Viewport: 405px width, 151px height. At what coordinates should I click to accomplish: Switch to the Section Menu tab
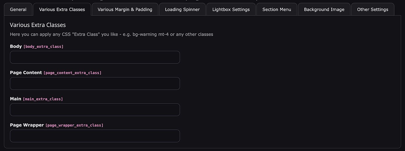coord(277,10)
